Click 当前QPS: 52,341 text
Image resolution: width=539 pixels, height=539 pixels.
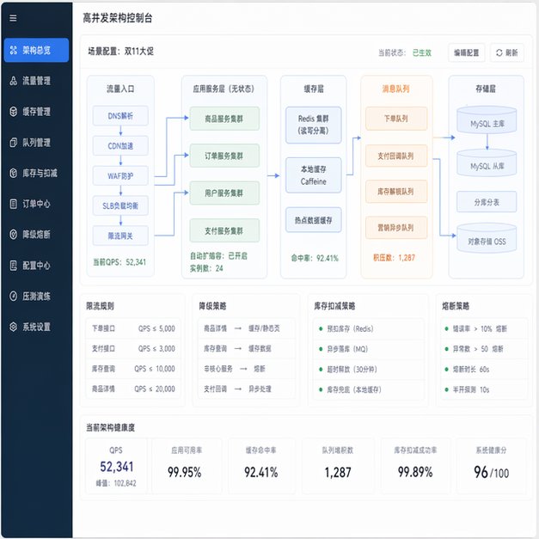pyautogui.click(x=119, y=262)
